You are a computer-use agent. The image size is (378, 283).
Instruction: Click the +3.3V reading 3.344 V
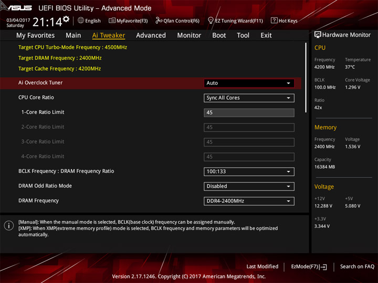(x=322, y=226)
